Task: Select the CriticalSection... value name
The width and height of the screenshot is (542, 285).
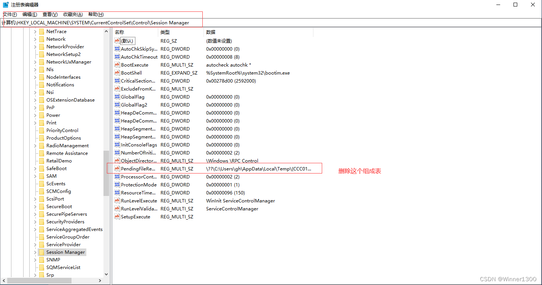Action: [138, 81]
